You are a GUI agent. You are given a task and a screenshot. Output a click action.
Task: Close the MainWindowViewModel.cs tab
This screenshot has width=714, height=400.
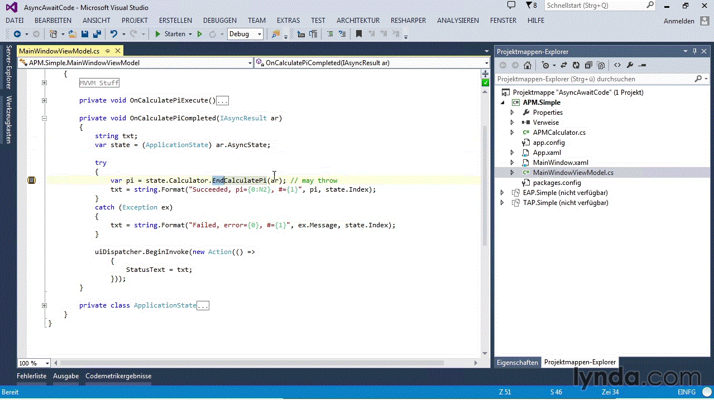click(118, 51)
